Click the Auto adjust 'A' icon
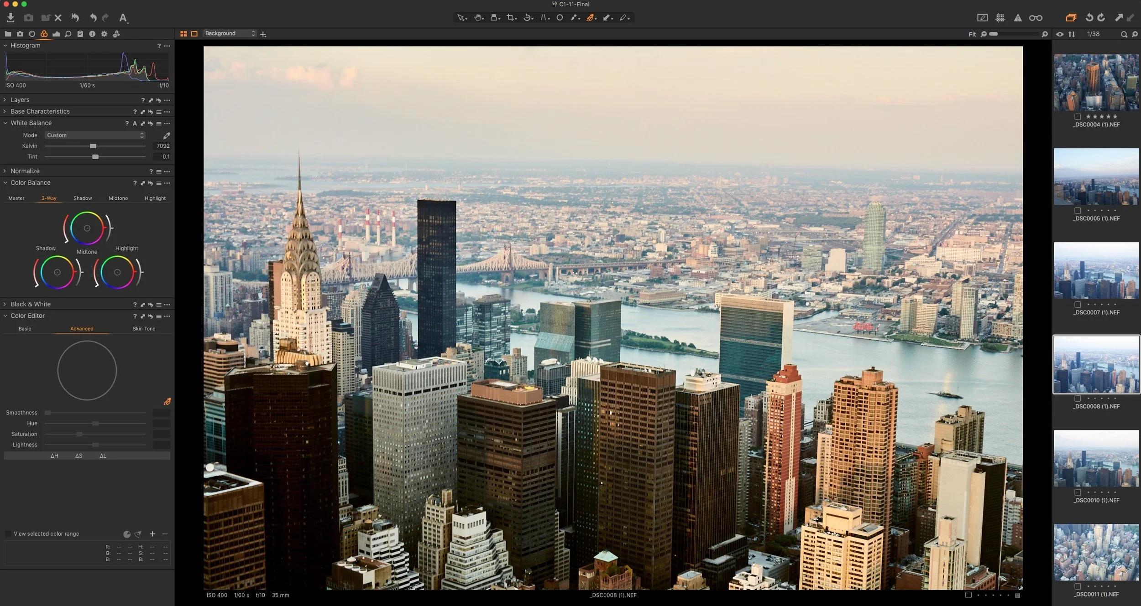Image resolution: width=1141 pixels, height=606 pixels. [123, 18]
